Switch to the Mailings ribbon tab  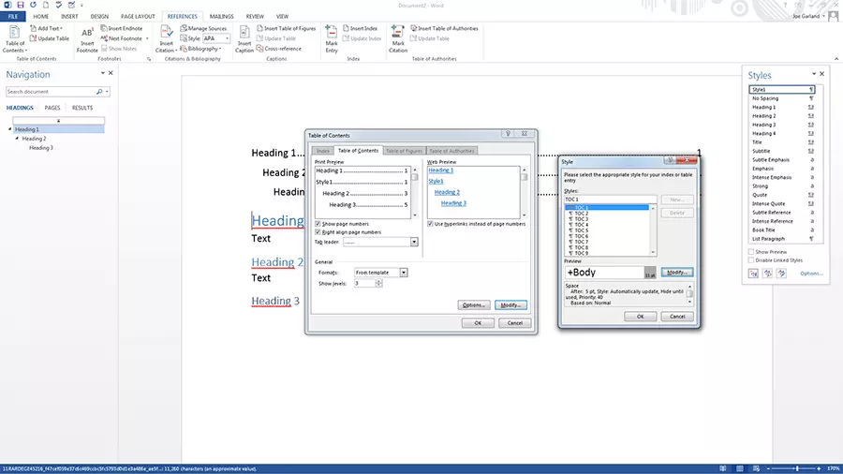click(222, 16)
